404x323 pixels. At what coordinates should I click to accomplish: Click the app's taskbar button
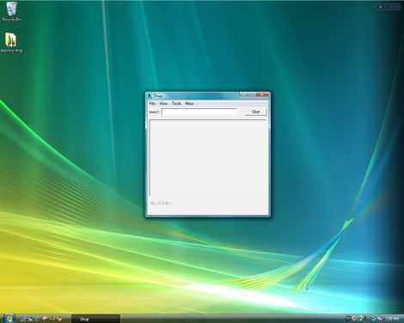[95, 319]
